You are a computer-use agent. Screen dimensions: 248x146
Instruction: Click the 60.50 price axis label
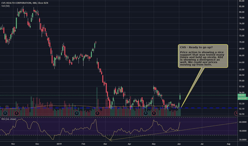(x=242, y=75)
